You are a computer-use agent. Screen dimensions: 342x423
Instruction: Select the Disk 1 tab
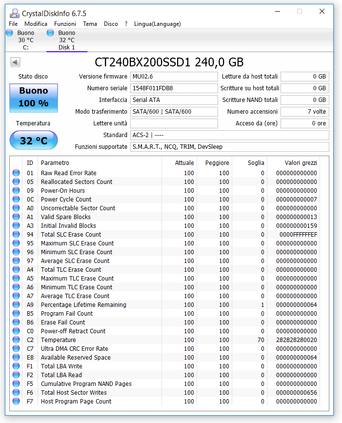click(67, 40)
